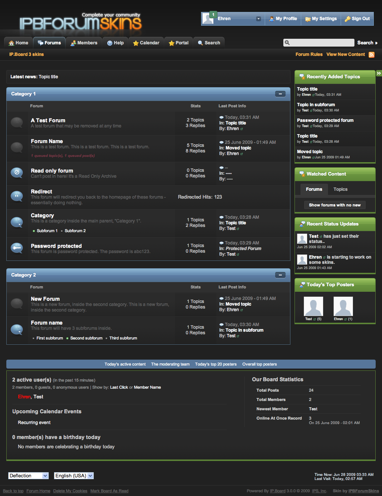Open the English (USA) language selector
Viewport: 382px width, 496px height.
74,476
